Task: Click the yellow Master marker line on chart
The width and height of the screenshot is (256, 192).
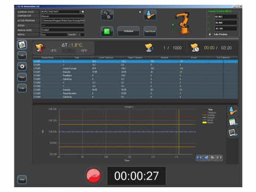Action: [x=179, y=132]
